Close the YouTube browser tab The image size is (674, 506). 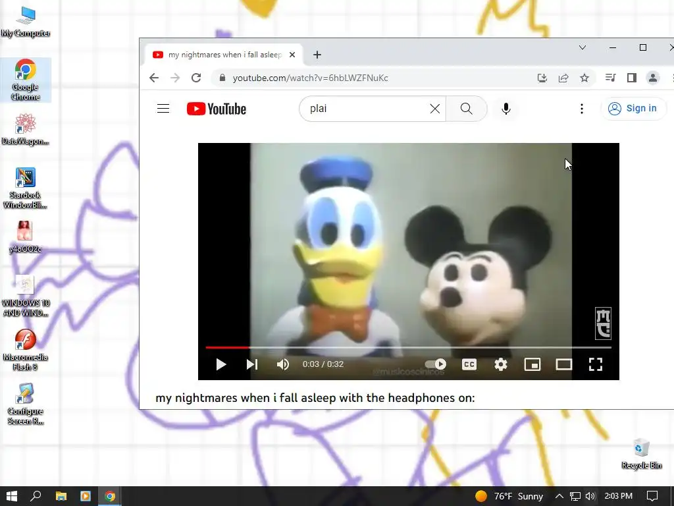coord(292,55)
